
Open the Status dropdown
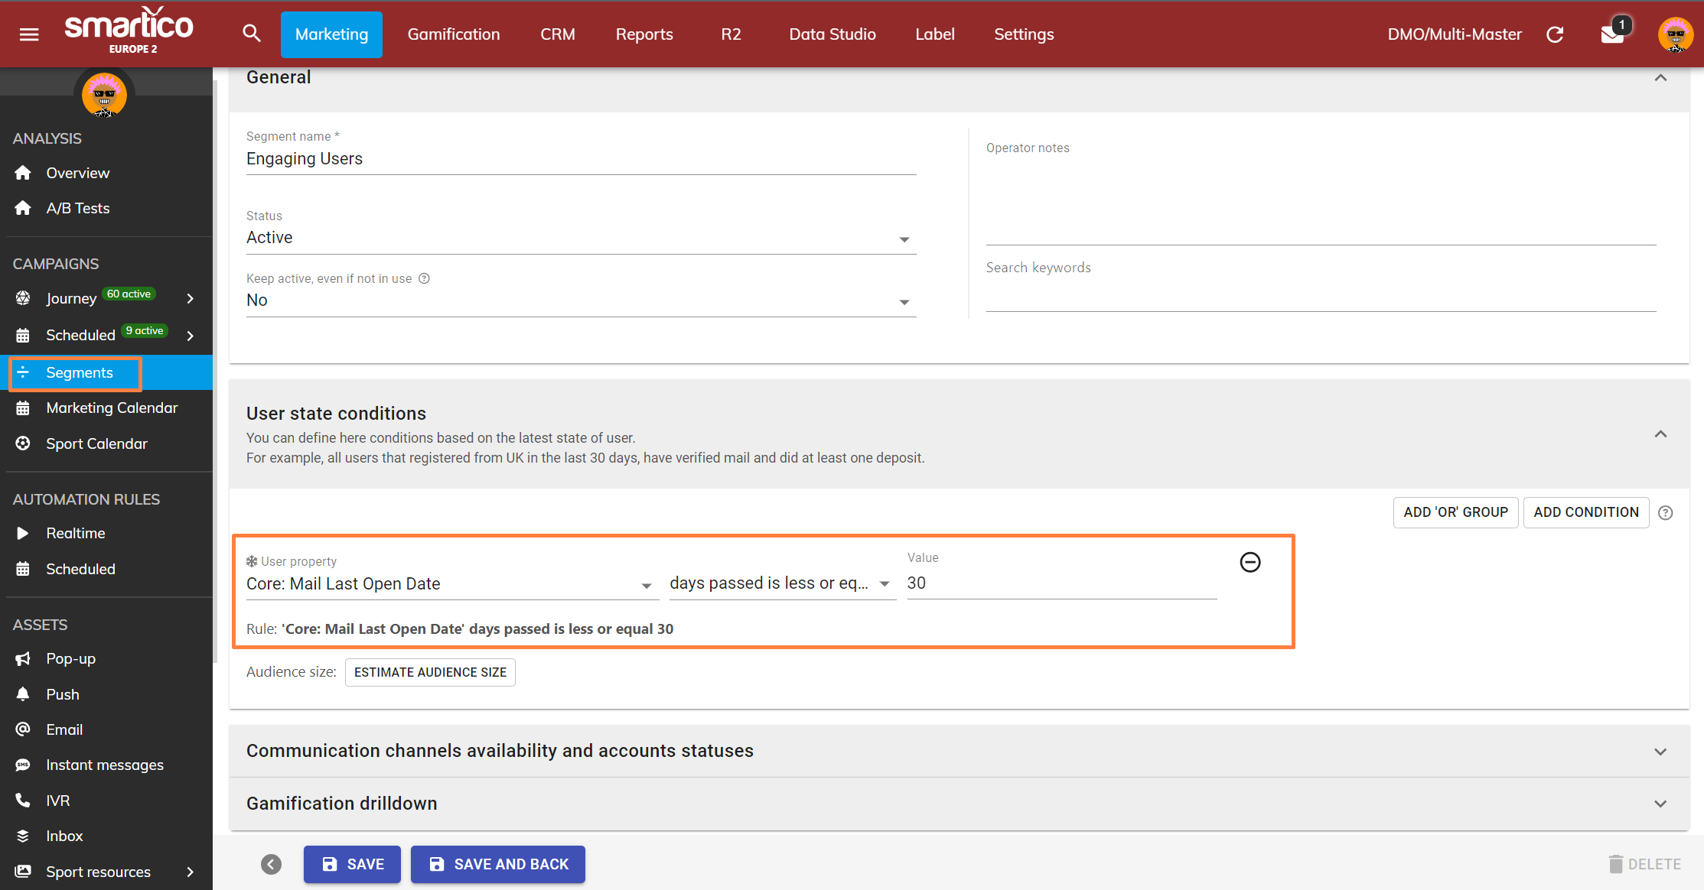(580, 238)
